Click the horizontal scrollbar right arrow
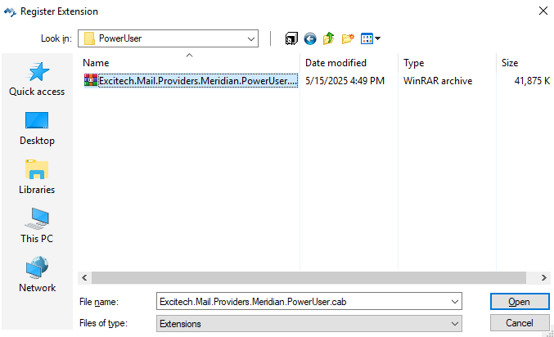This screenshot has height=337, width=554. click(x=543, y=277)
